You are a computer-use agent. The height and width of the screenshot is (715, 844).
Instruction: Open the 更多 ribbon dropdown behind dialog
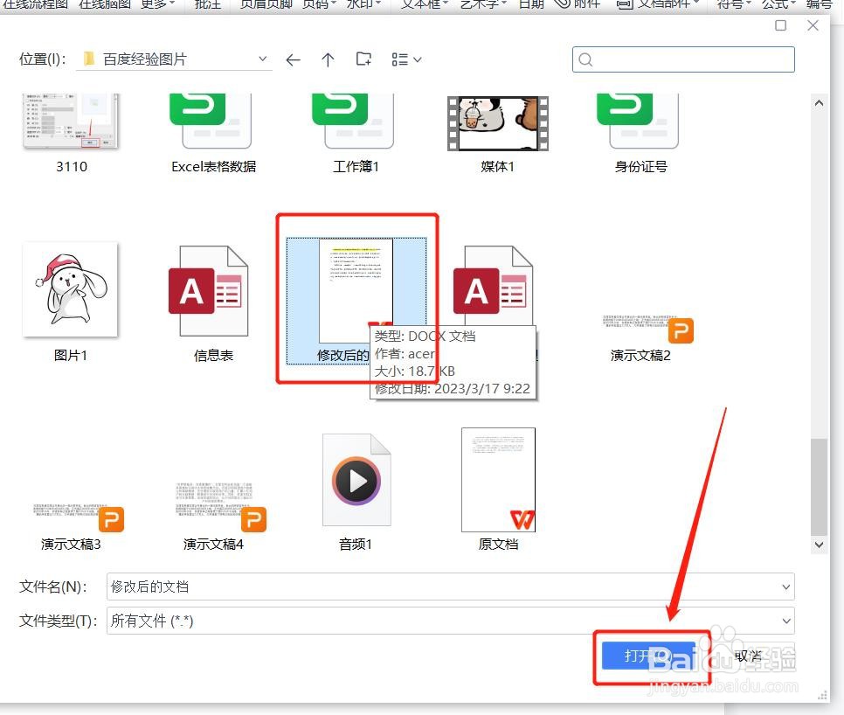(x=158, y=4)
